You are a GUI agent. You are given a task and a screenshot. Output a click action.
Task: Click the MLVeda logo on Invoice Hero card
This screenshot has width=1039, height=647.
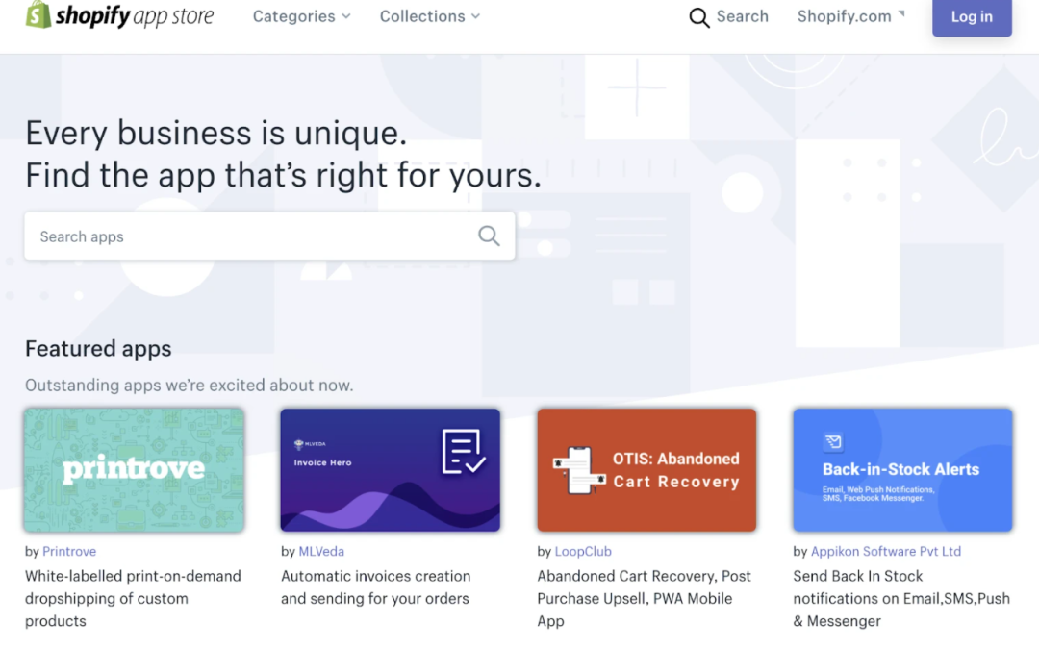click(299, 444)
